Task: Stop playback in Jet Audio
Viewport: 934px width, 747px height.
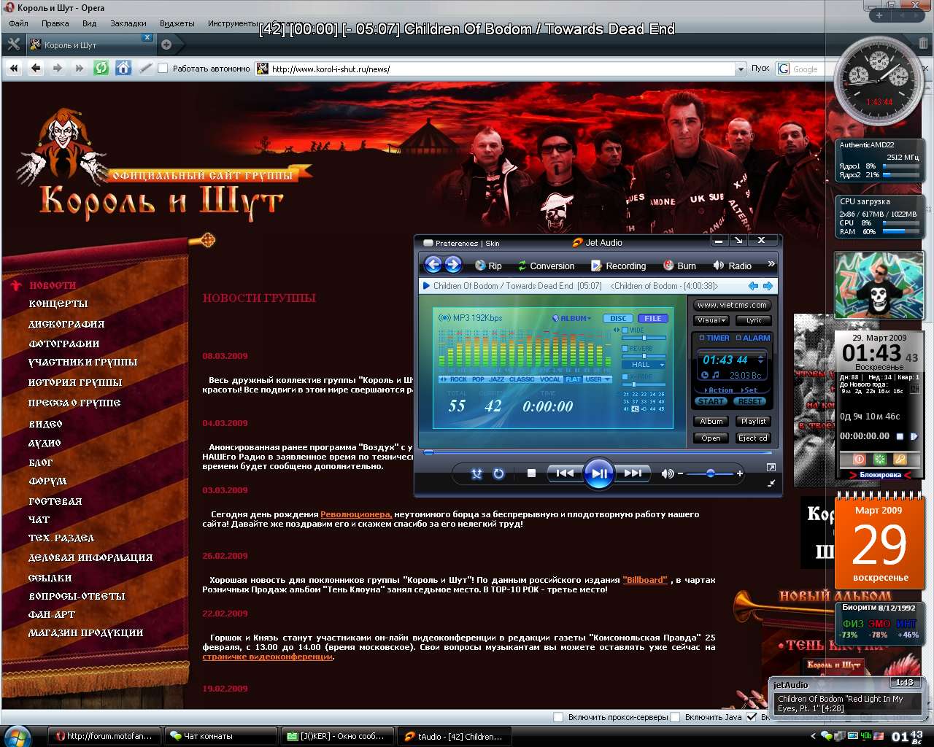Action: point(531,473)
